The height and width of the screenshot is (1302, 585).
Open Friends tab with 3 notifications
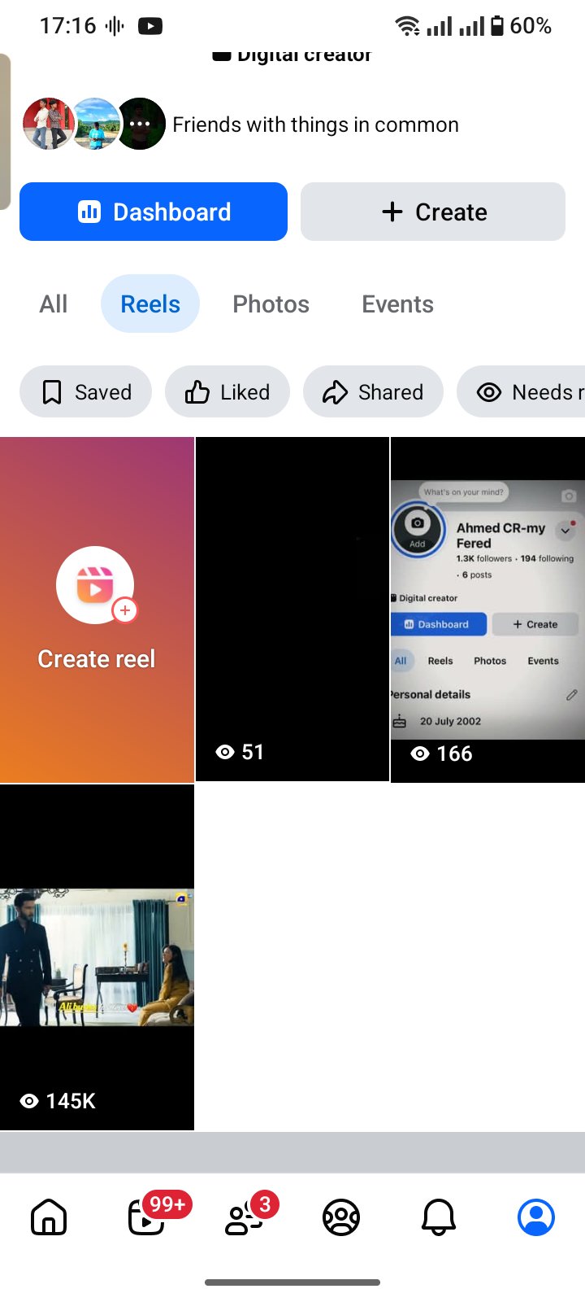coord(244,1217)
